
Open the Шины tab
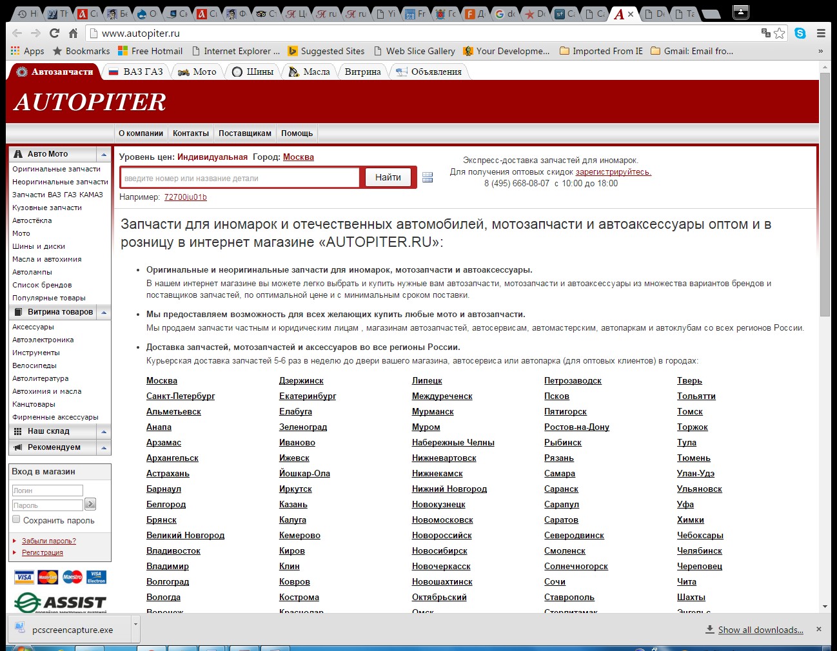253,72
